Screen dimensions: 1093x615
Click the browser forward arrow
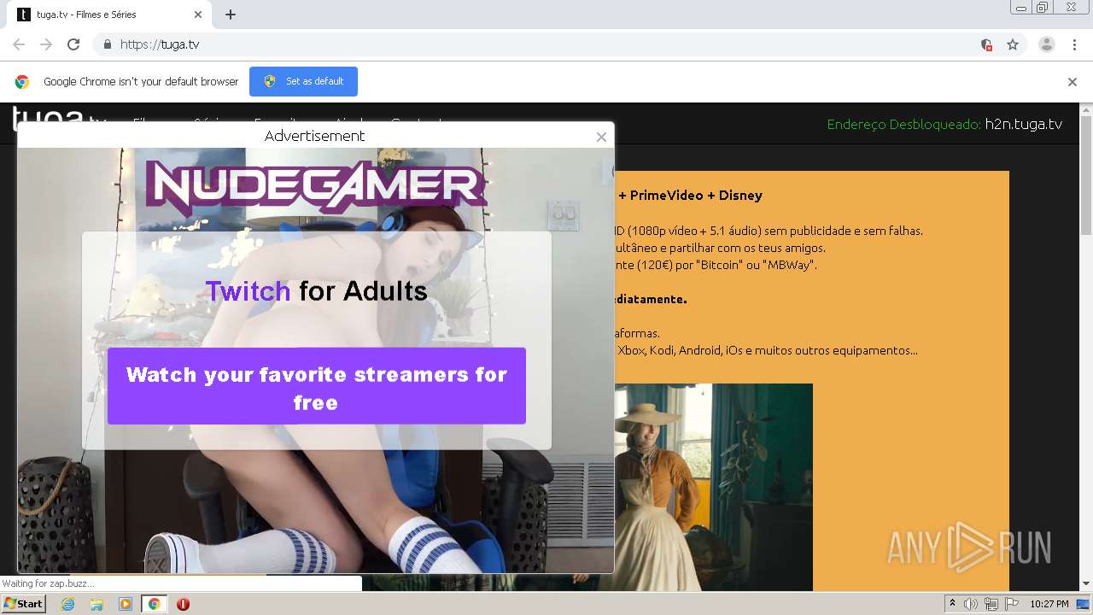pyautogui.click(x=46, y=44)
